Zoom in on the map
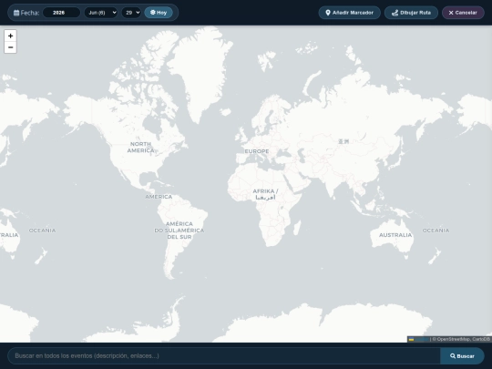This screenshot has width=492, height=369. [10, 36]
